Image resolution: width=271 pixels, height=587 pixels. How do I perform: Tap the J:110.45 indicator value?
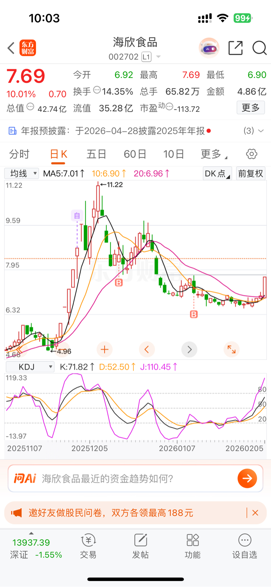click(x=158, y=367)
